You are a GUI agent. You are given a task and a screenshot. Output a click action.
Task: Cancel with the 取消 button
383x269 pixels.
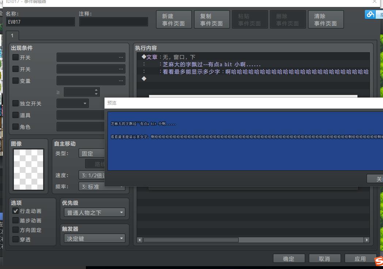tap(325, 259)
